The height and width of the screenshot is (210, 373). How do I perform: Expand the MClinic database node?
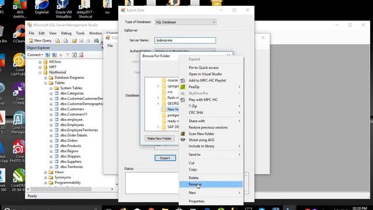pos(40,62)
